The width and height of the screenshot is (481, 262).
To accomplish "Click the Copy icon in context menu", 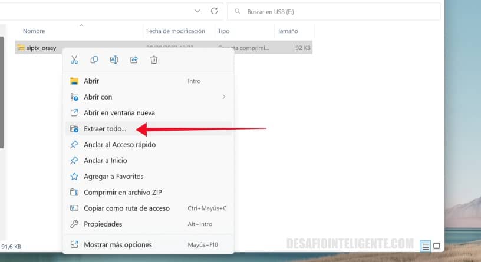I will [x=94, y=59].
